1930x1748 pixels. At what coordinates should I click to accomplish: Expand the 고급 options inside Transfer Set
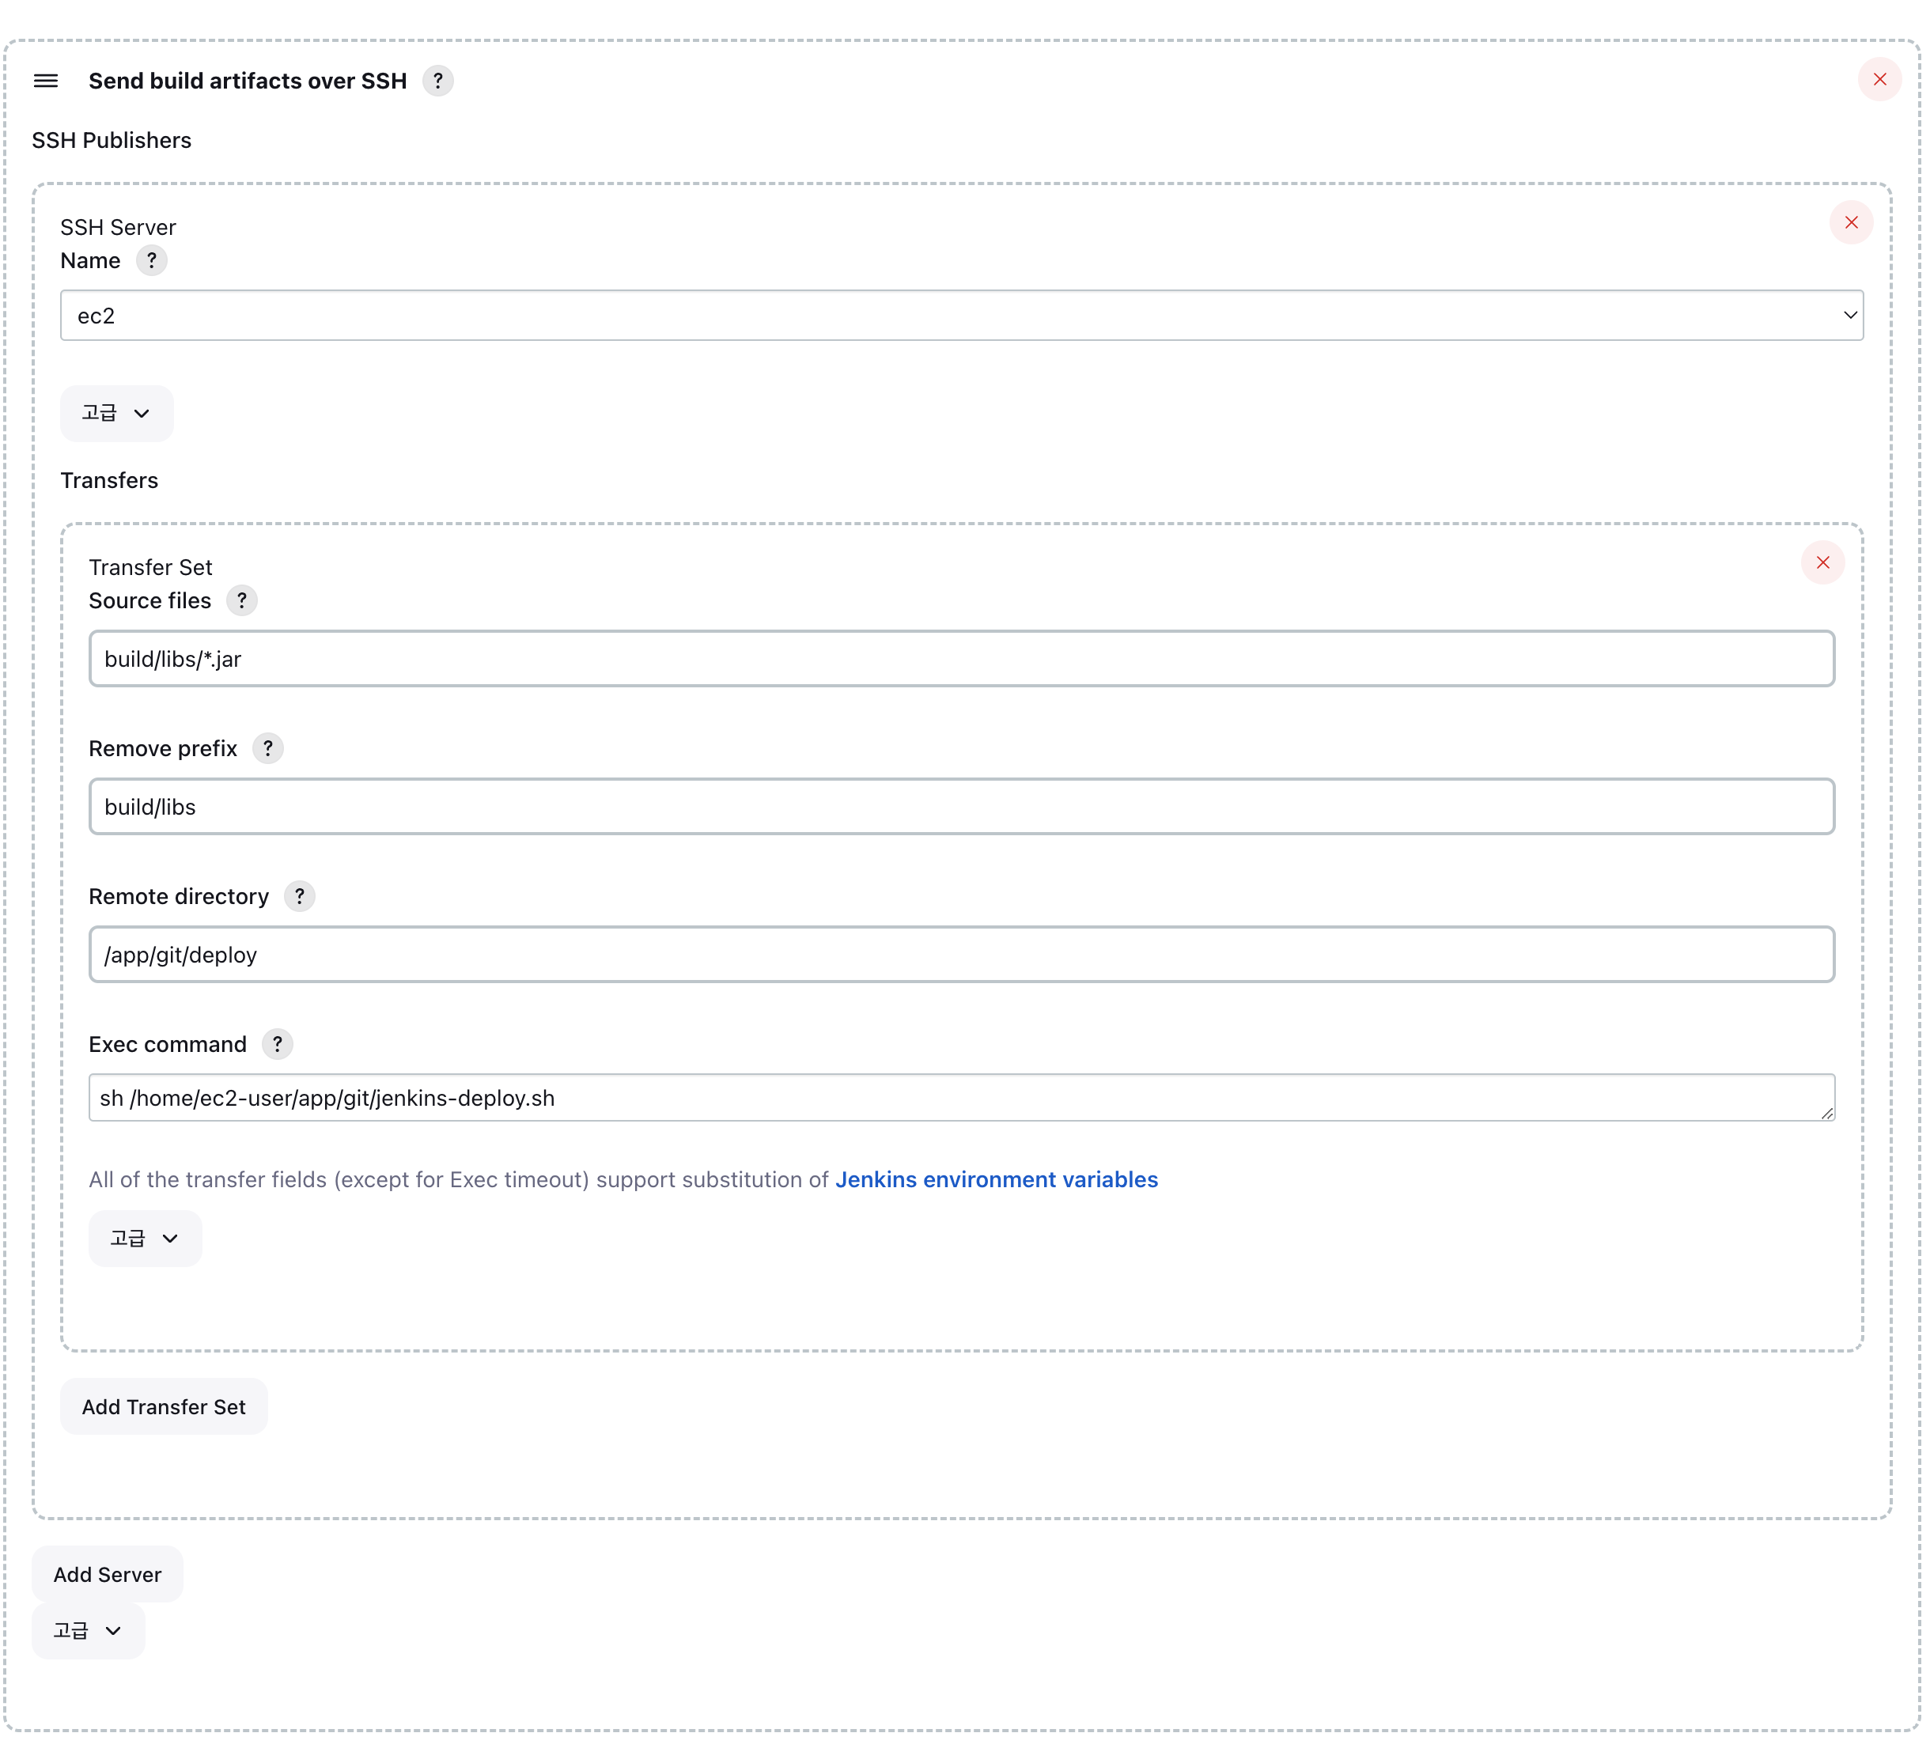coord(146,1239)
